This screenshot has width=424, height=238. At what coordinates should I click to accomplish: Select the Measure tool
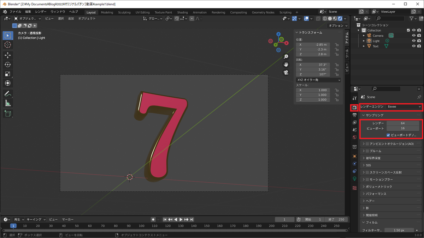coord(8,103)
